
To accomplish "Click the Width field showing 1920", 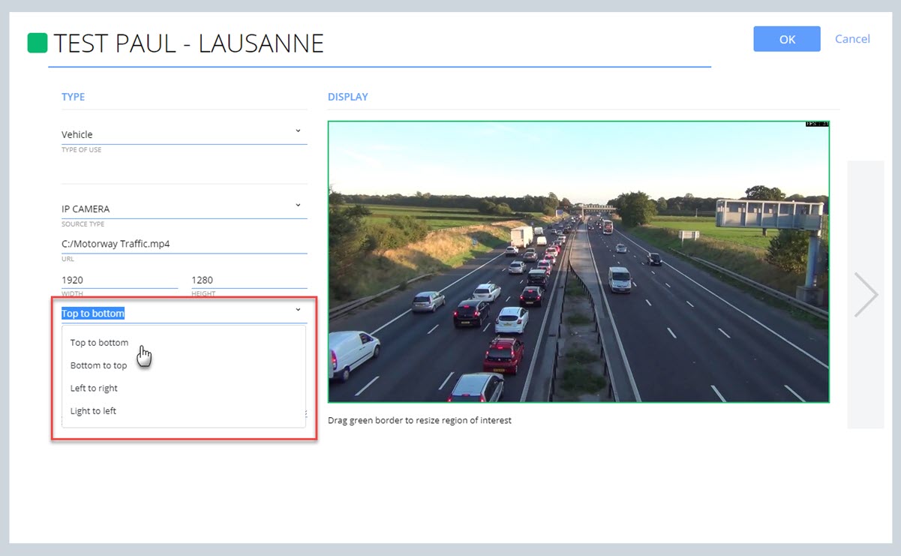I will coord(120,280).
